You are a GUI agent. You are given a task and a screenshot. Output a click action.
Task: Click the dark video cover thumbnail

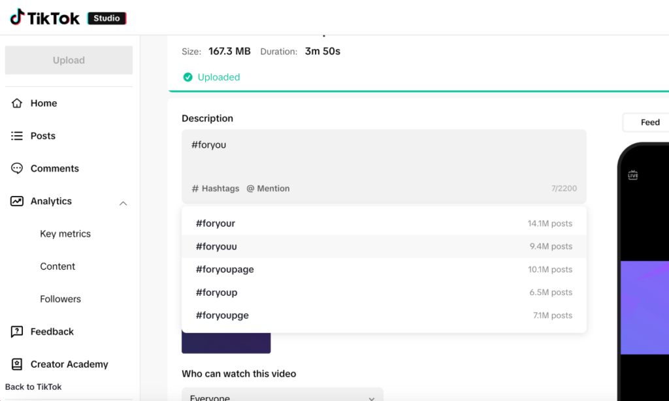pyautogui.click(x=226, y=343)
